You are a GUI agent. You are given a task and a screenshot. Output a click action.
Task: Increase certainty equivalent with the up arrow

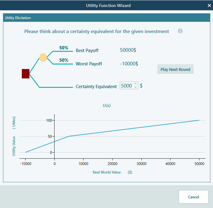tap(135, 84)
